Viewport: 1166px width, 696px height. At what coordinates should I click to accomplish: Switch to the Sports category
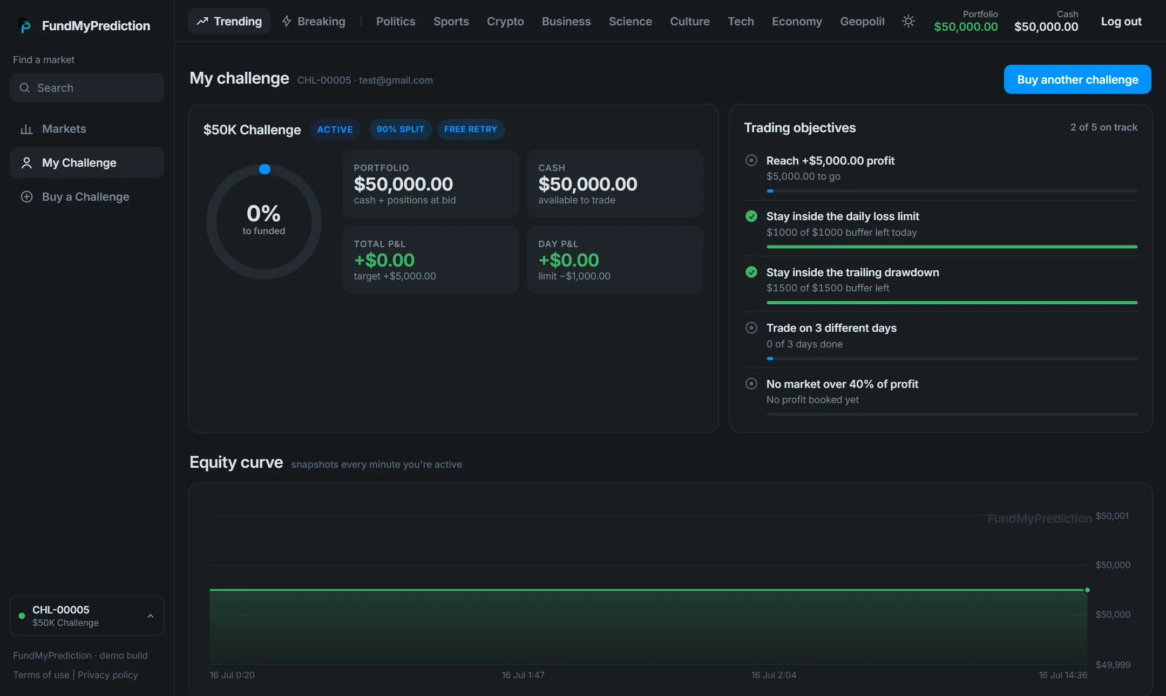pyautogui.click(x=451, y=22)
